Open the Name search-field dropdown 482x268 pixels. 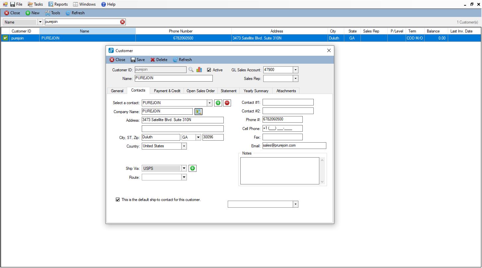tap(40, 22)
